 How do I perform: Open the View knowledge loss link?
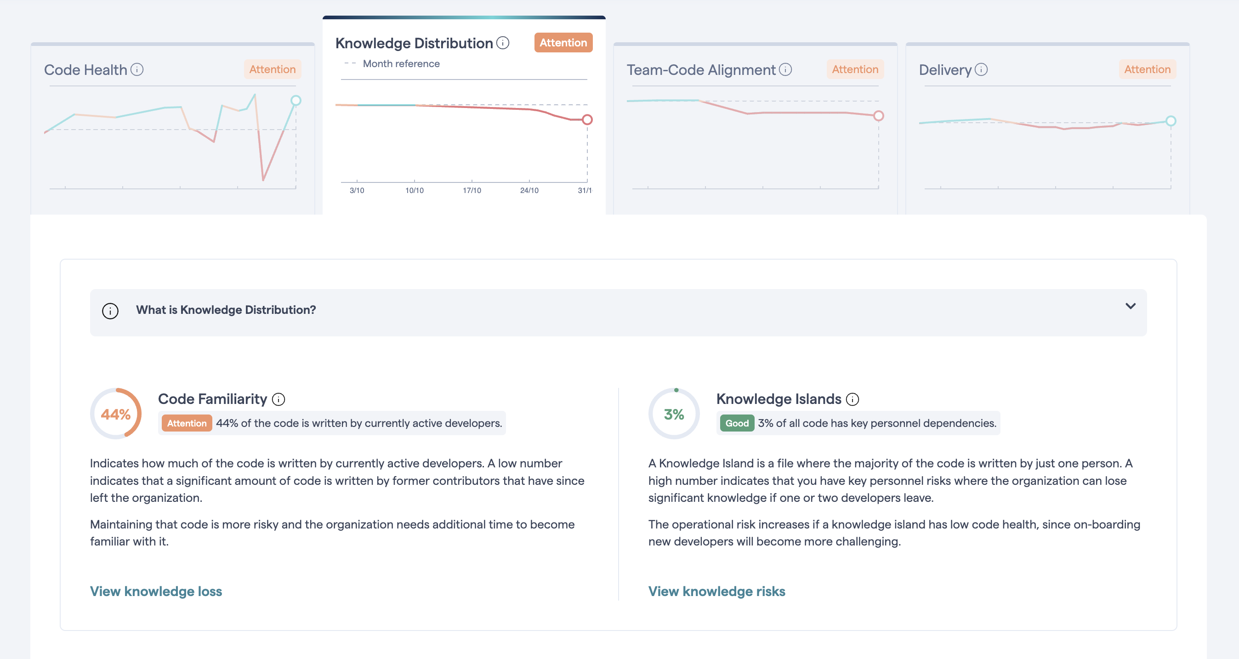coord(156,591)
